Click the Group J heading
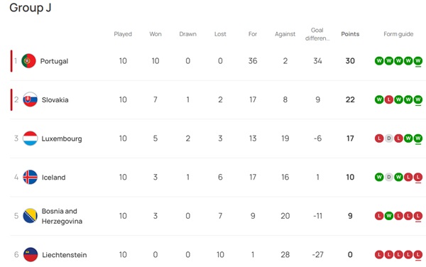 30,8
